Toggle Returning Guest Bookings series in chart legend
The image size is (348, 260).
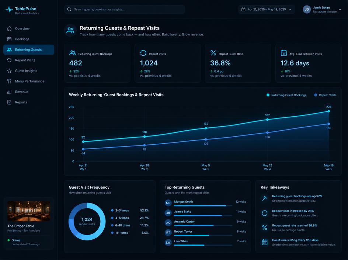[x=286, y=95]
